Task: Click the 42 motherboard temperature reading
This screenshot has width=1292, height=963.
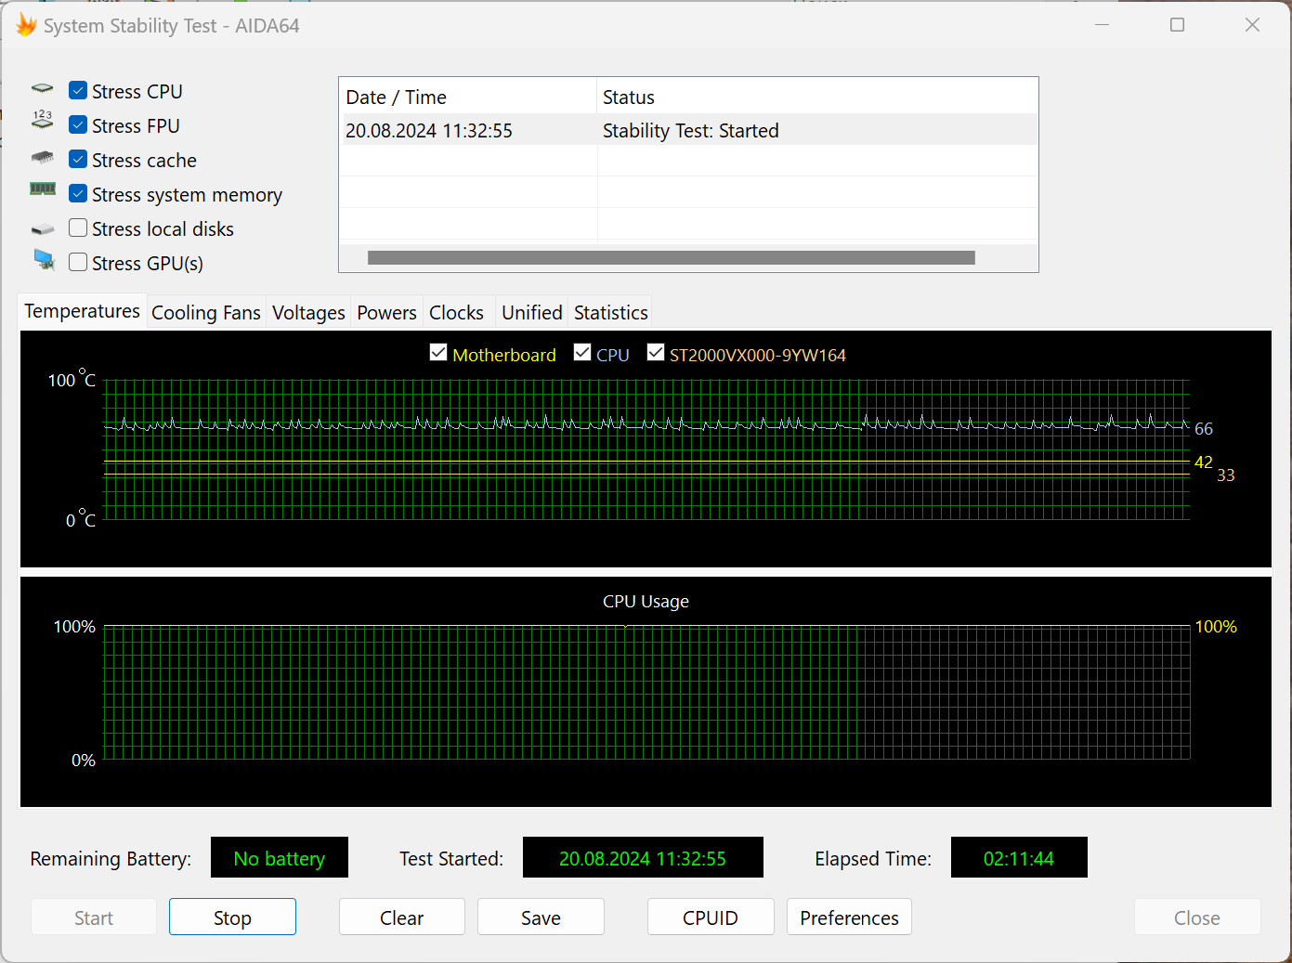Action: point(1204,462)
